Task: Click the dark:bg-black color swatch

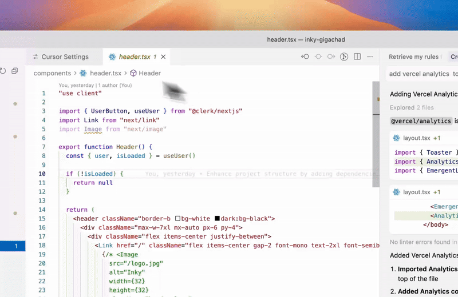Action: [x=218, y=218]
